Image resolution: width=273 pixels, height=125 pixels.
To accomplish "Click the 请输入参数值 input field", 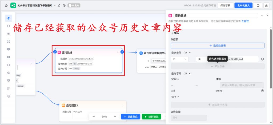I will click(x=242, y=85).
